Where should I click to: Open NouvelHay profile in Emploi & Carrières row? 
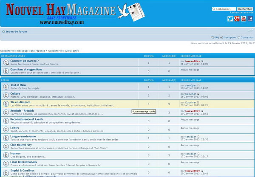pyautogui.click(x=193, y=171)
